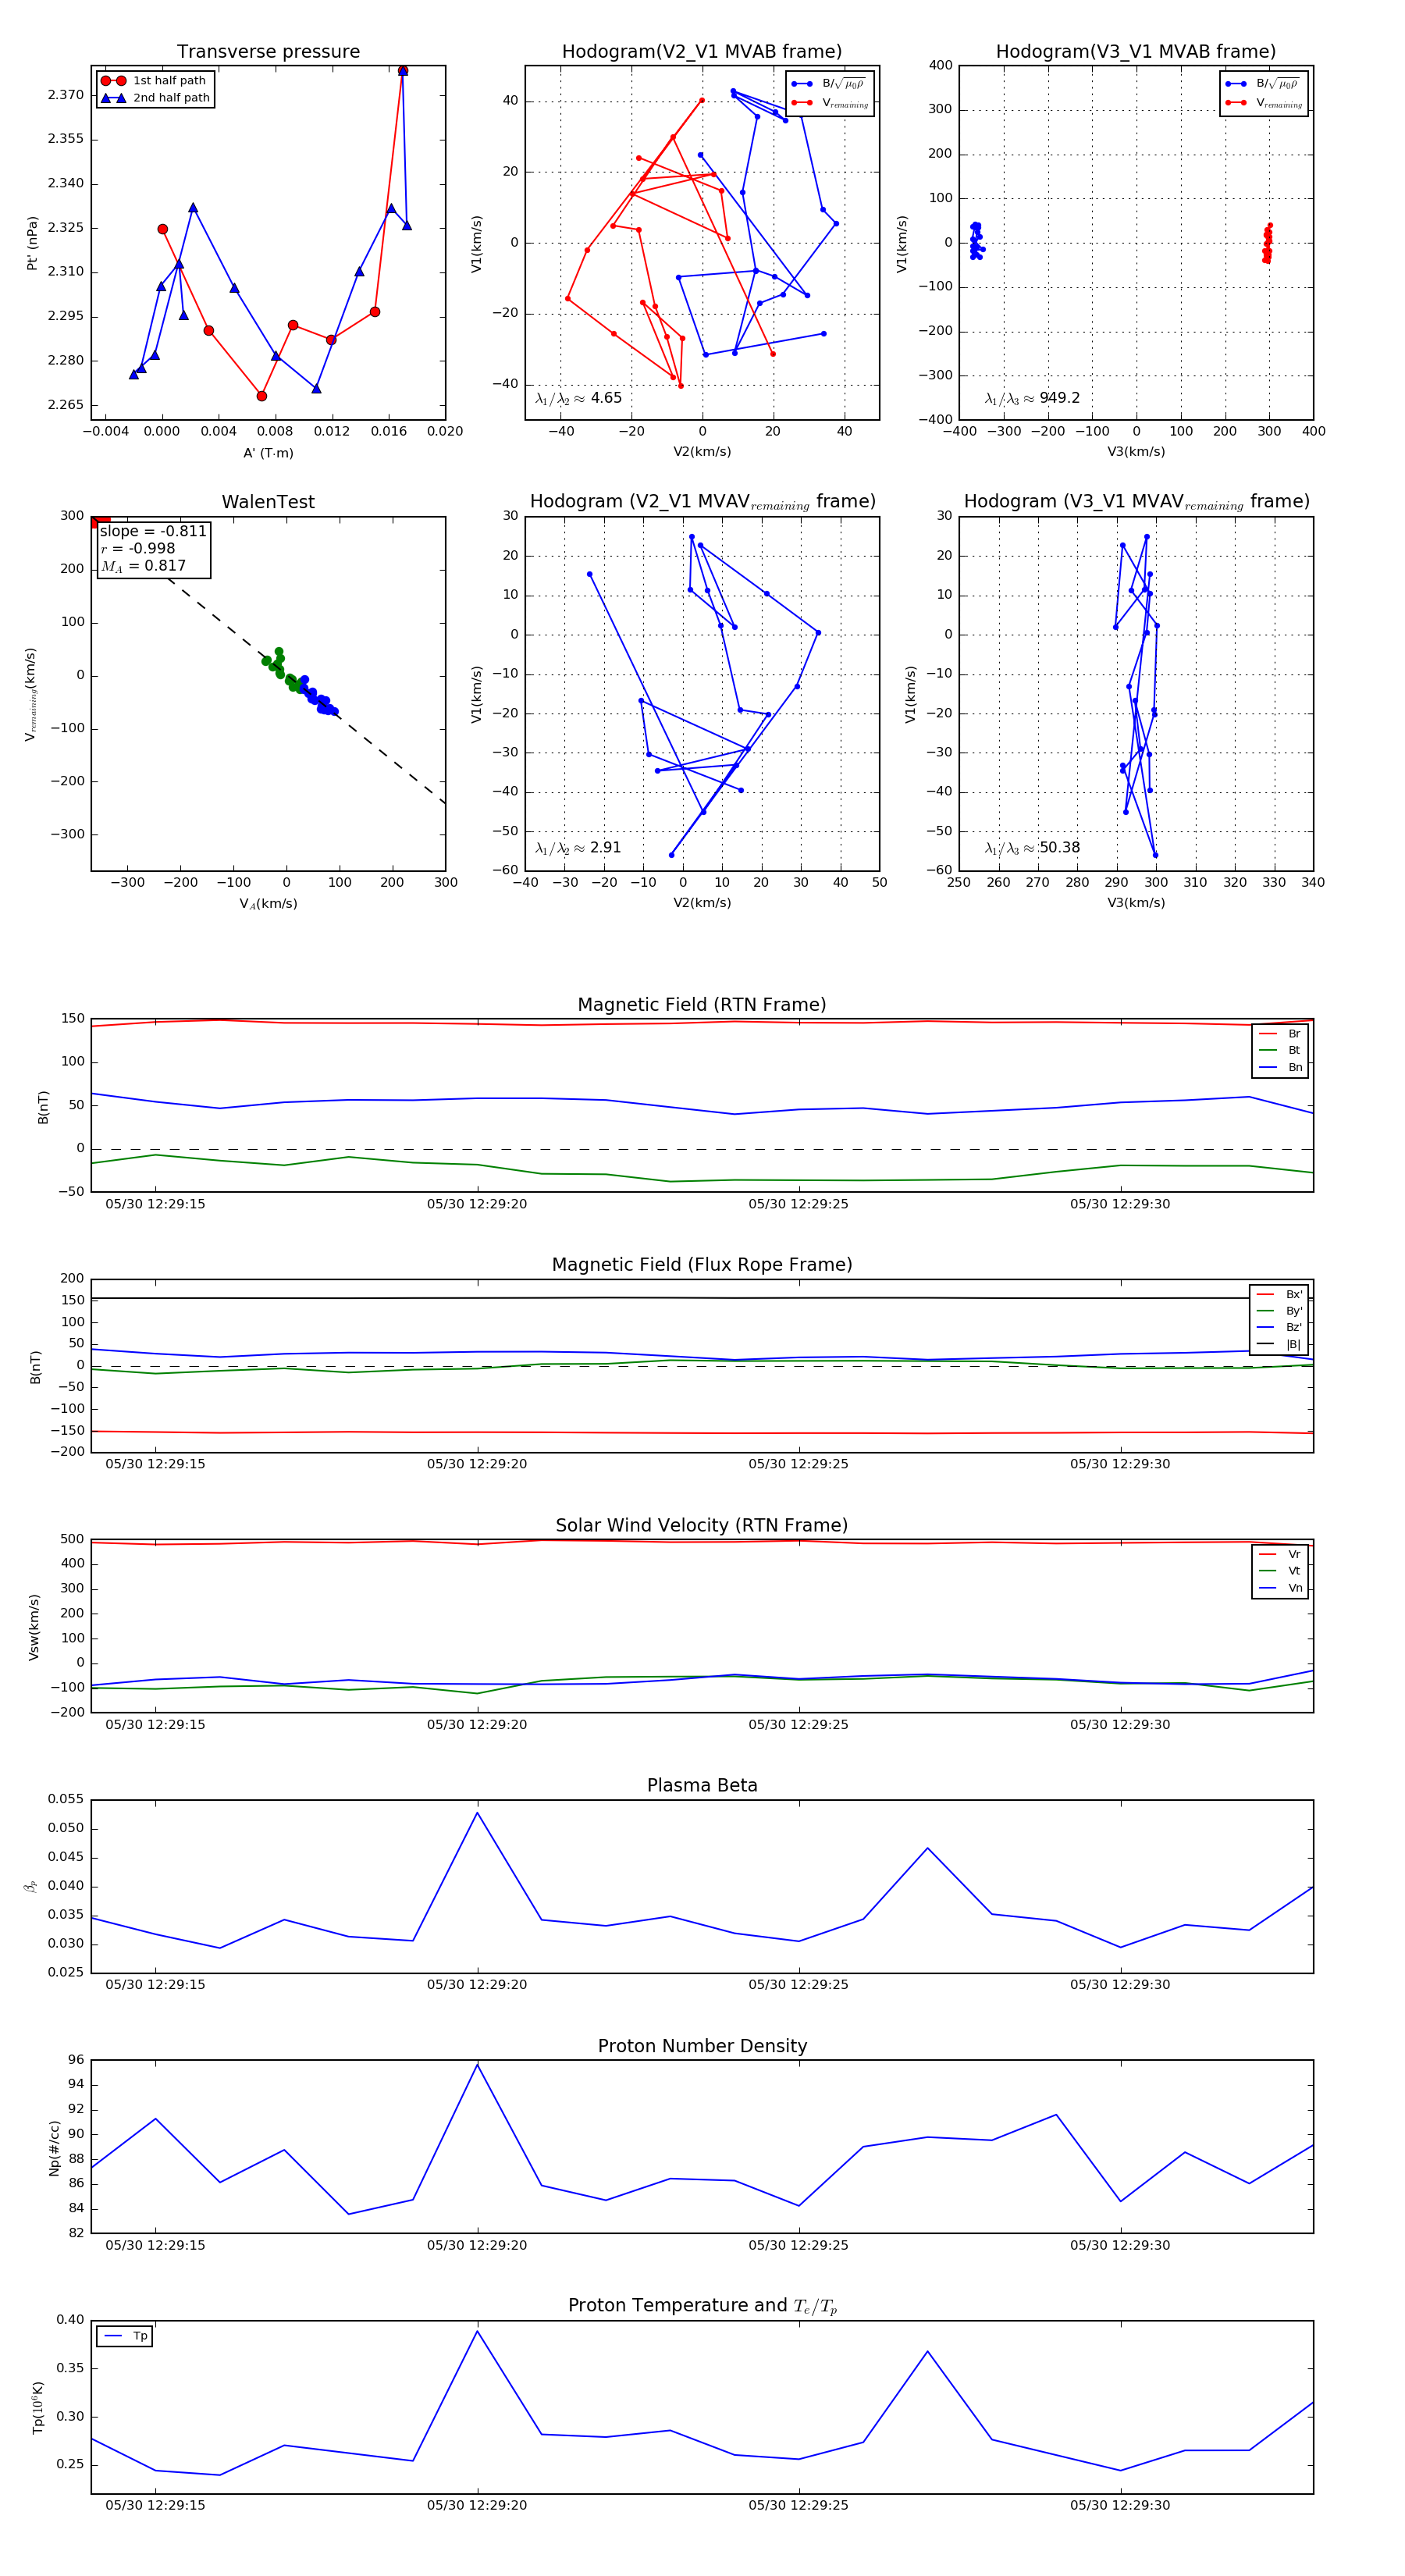Click the Pt' (nPa) axis label

click(x=32, y=243)
